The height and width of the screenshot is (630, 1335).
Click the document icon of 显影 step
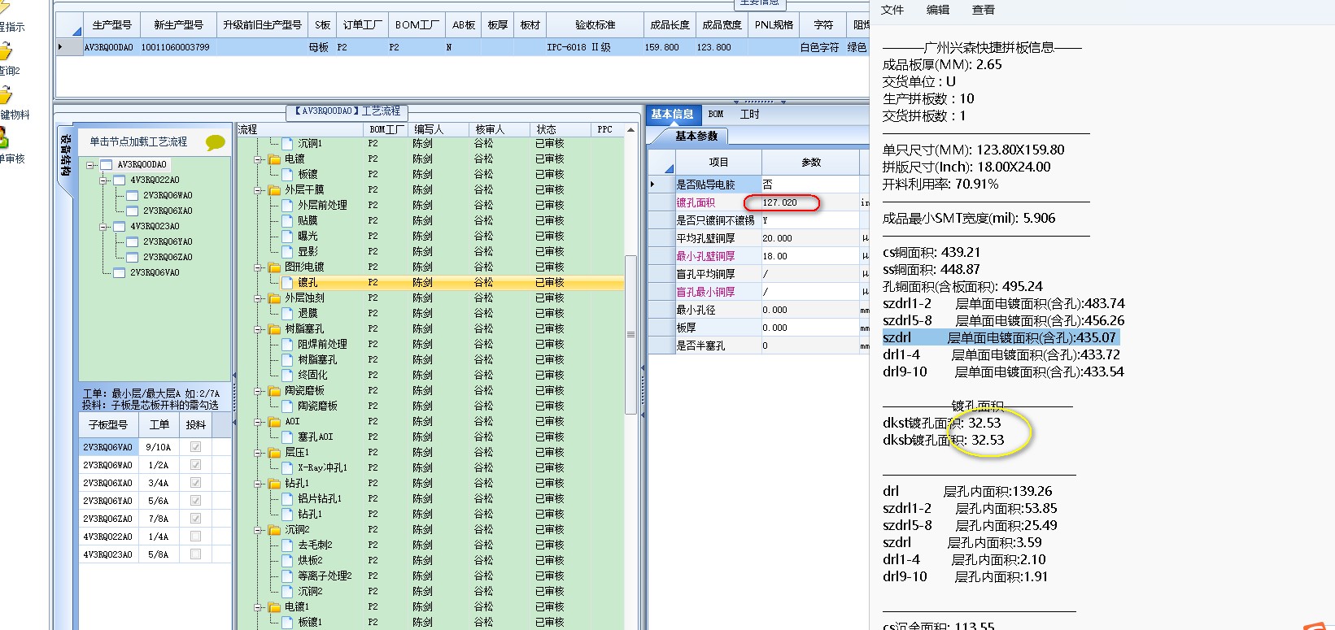[x=287, y=251]
